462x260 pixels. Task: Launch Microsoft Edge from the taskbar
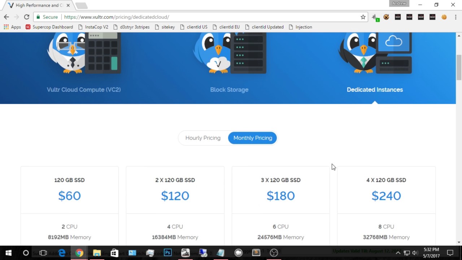(x=62, y=253)
